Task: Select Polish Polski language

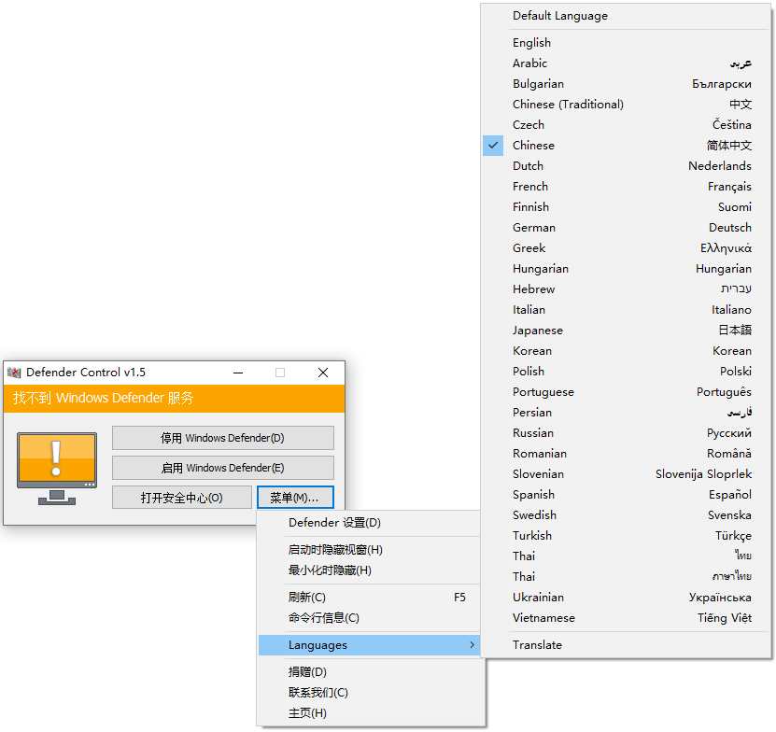Action: [x=626, y=372]
